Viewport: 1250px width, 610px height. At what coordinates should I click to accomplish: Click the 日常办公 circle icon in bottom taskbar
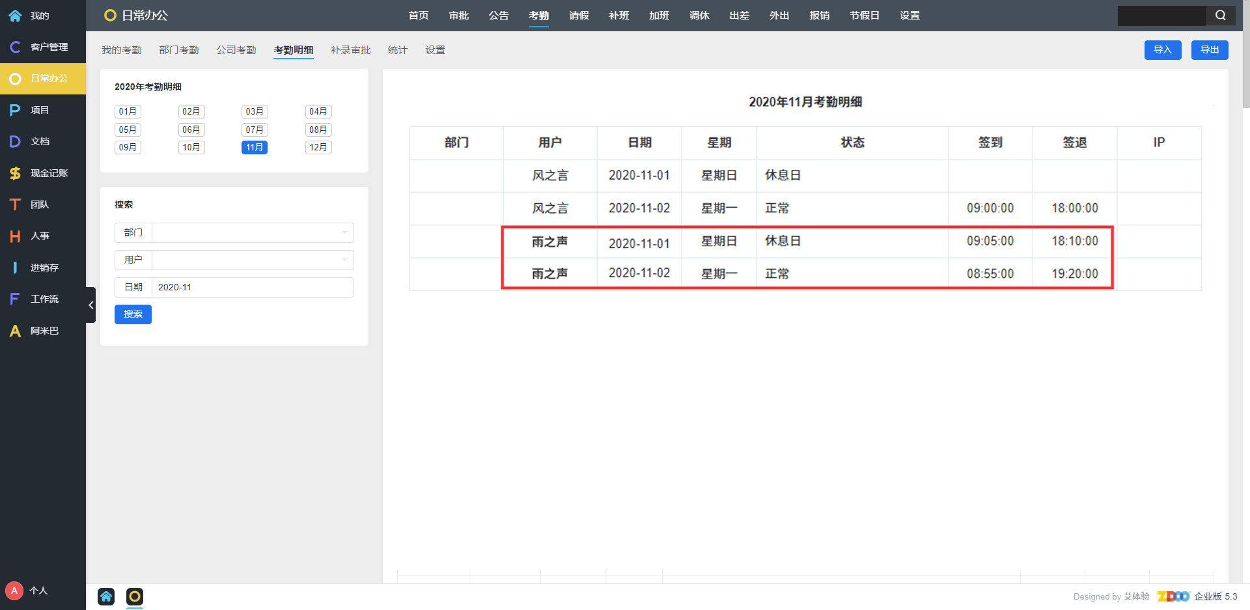[x=135, y=596]
